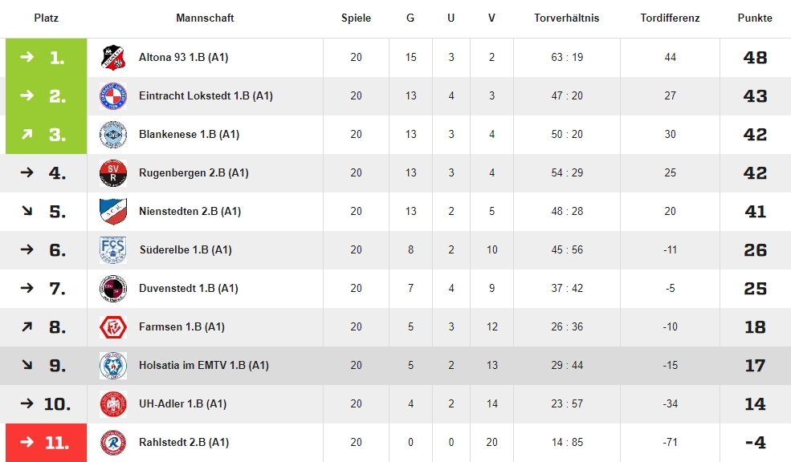Click the Altona 93 club crest

(112, 58)
